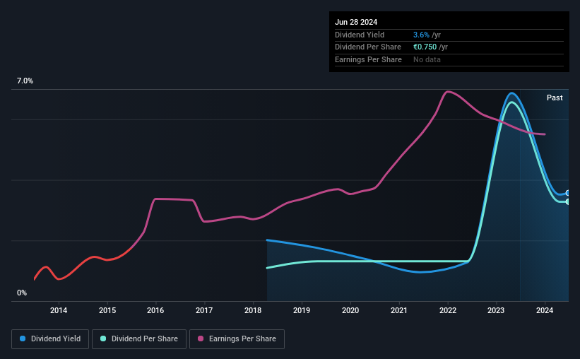This screenshot has width=580, height=359.
Task: Click the €0.750 dividend per share value
Action: pos(425,47)
